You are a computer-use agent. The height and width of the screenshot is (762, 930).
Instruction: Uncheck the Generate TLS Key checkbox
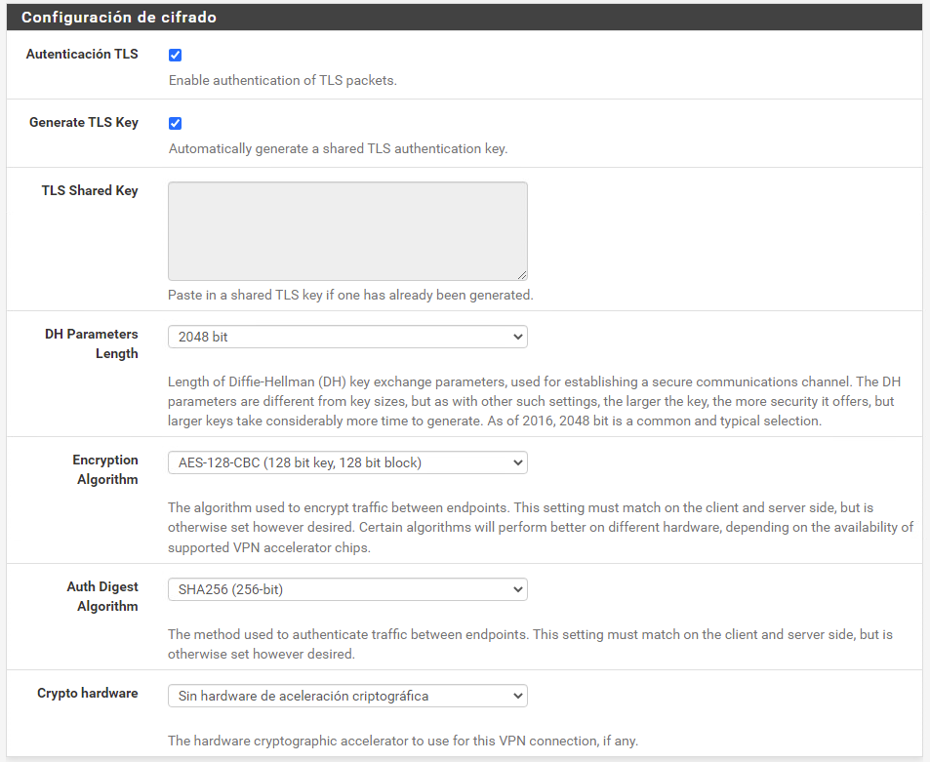176,124
